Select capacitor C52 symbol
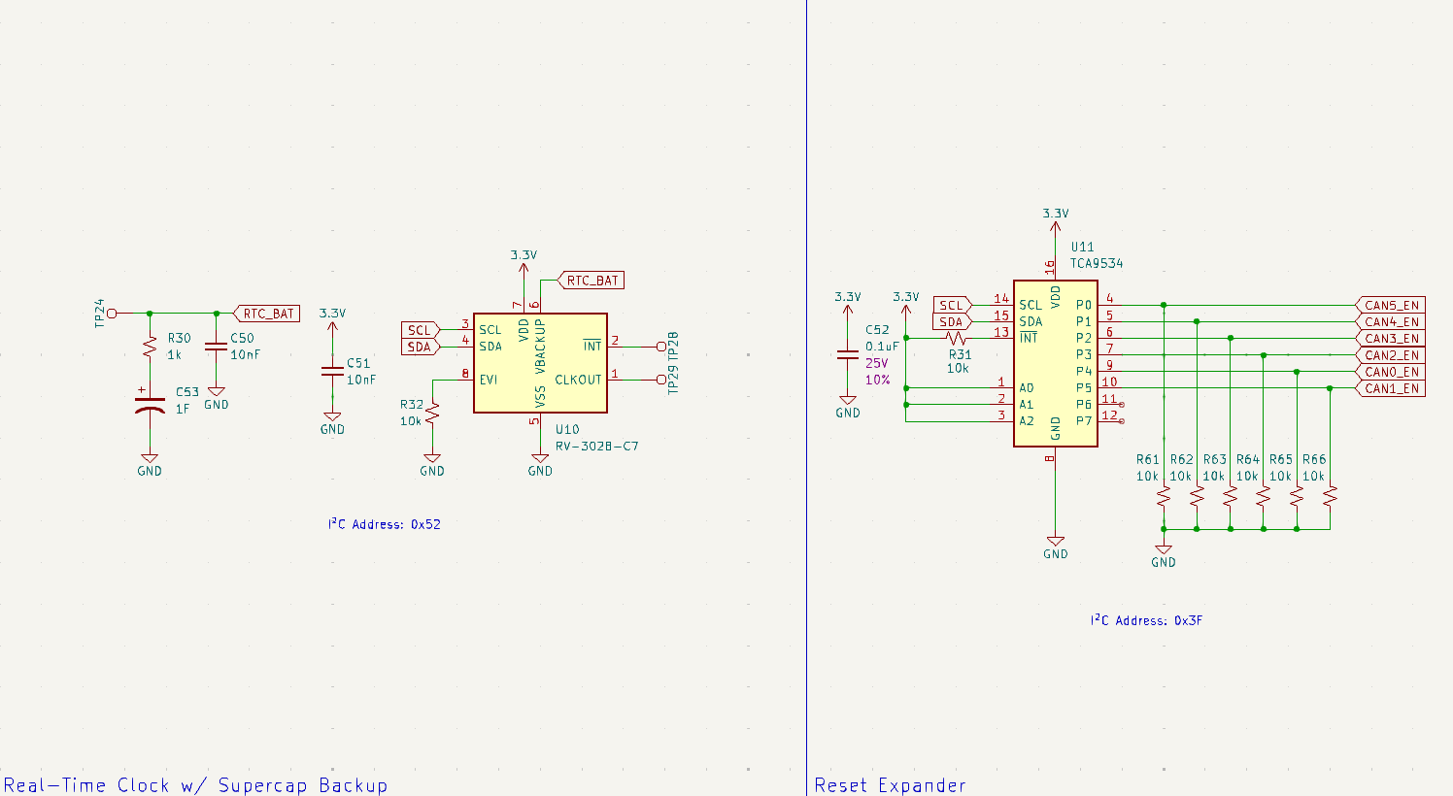The width and height of the screenshot is (1453, 796). pyautogui.click(x=848, y=354)
